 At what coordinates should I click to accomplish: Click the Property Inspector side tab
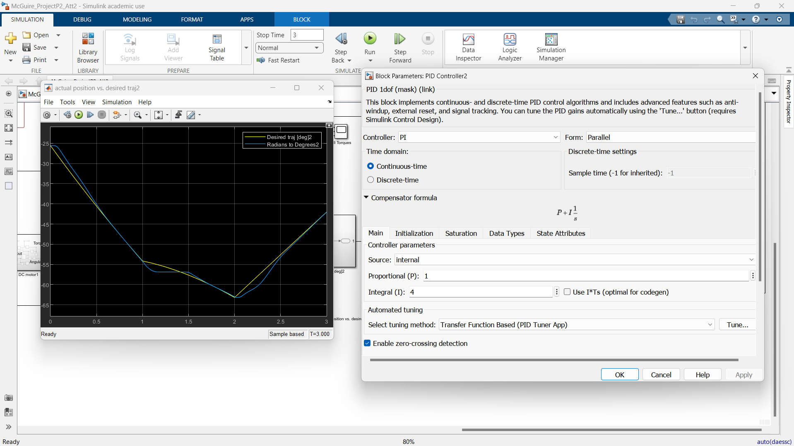788,101
